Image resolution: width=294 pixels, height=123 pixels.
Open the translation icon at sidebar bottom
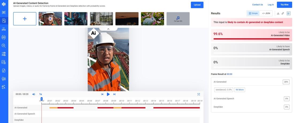[4, 87]
